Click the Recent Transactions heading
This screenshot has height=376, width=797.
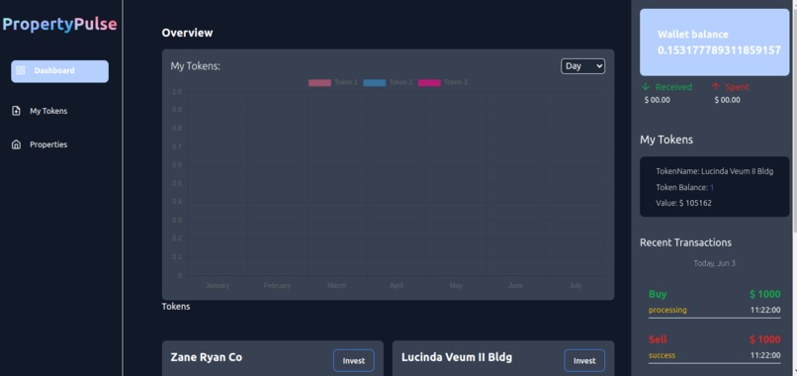coord(685,242)
